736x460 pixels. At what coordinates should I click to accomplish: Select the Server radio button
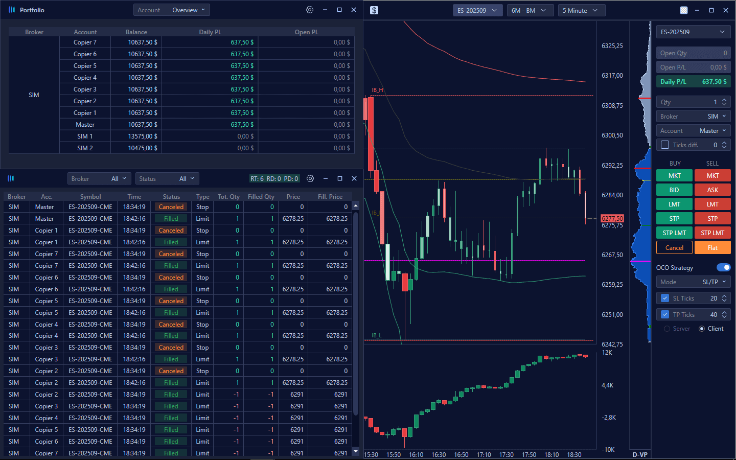point(667,329)
